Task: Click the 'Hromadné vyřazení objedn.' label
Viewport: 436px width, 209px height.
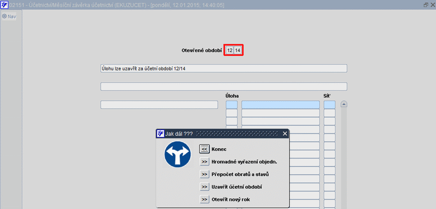Action: 244,162
